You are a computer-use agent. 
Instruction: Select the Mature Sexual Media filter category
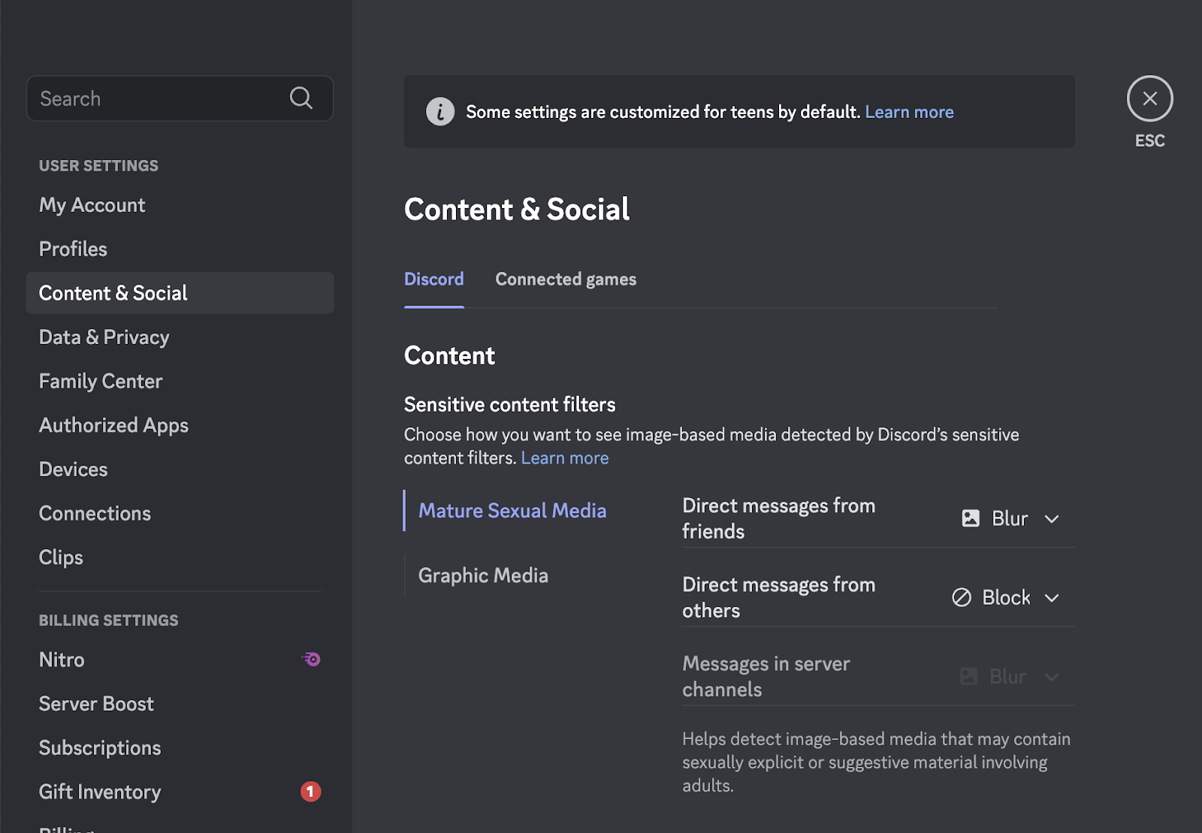pyautogui.click(x=512, y=511)
